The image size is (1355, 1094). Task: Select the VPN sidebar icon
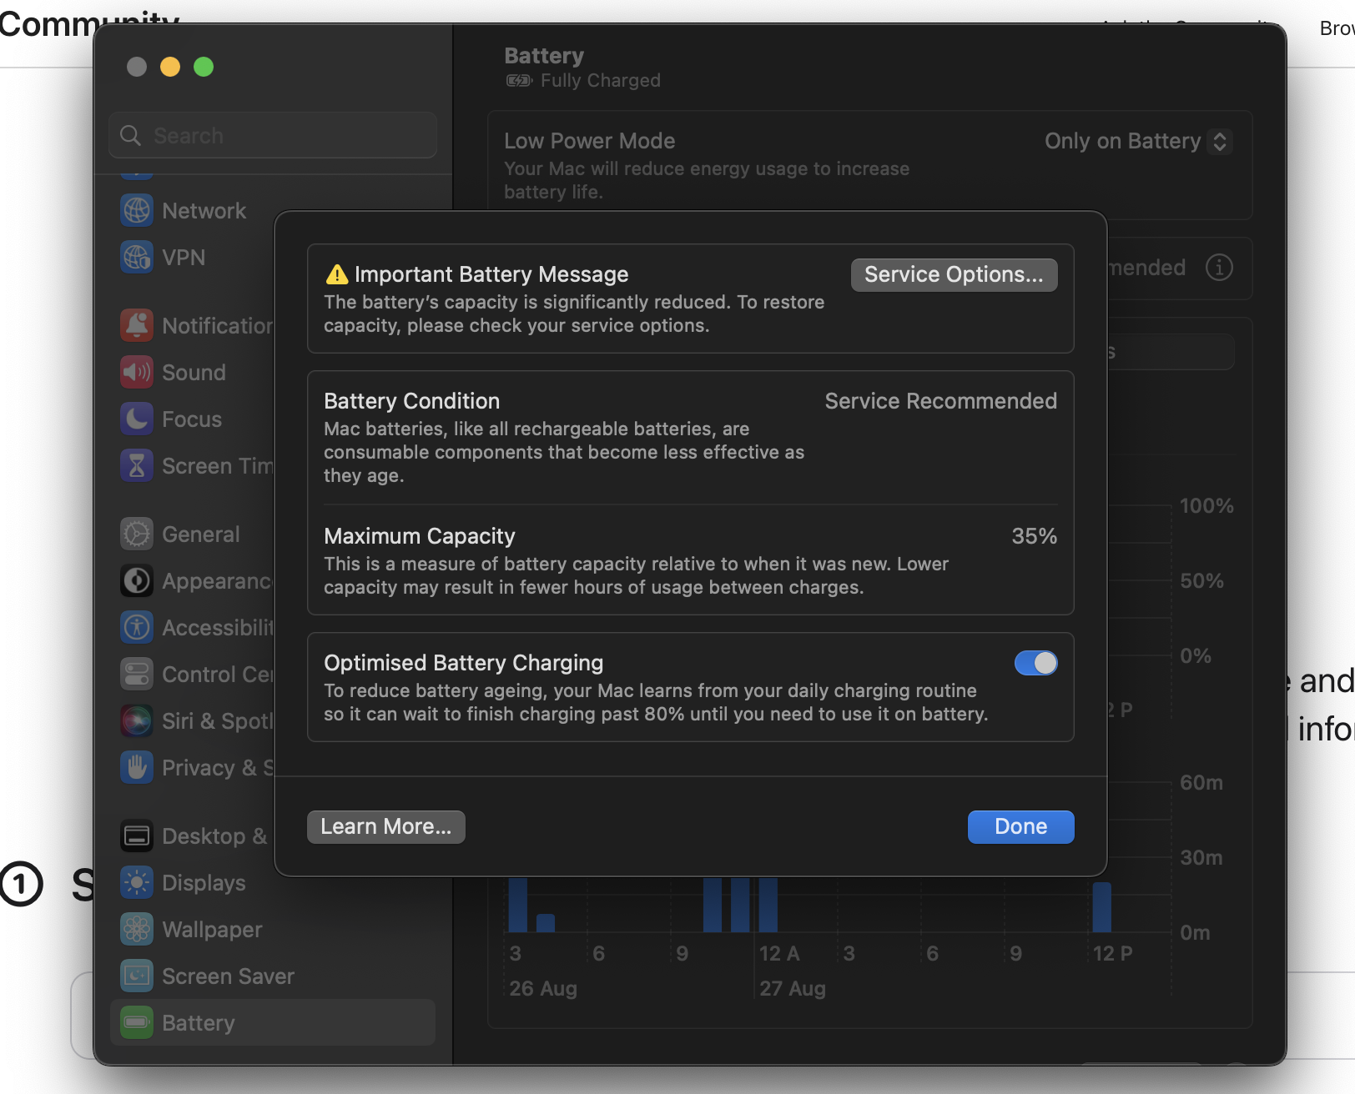137,257
